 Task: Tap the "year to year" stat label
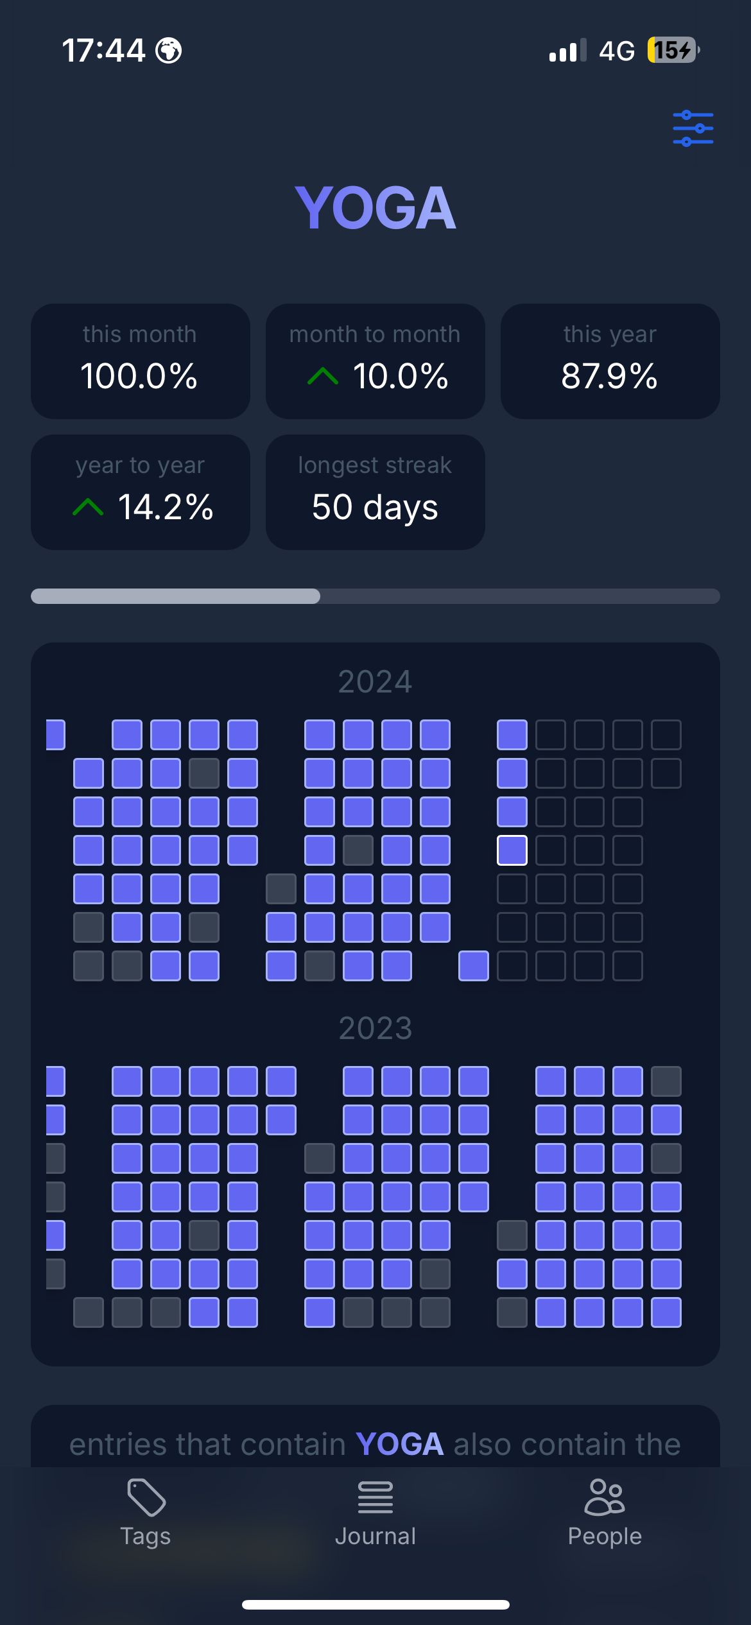[140, 465]
